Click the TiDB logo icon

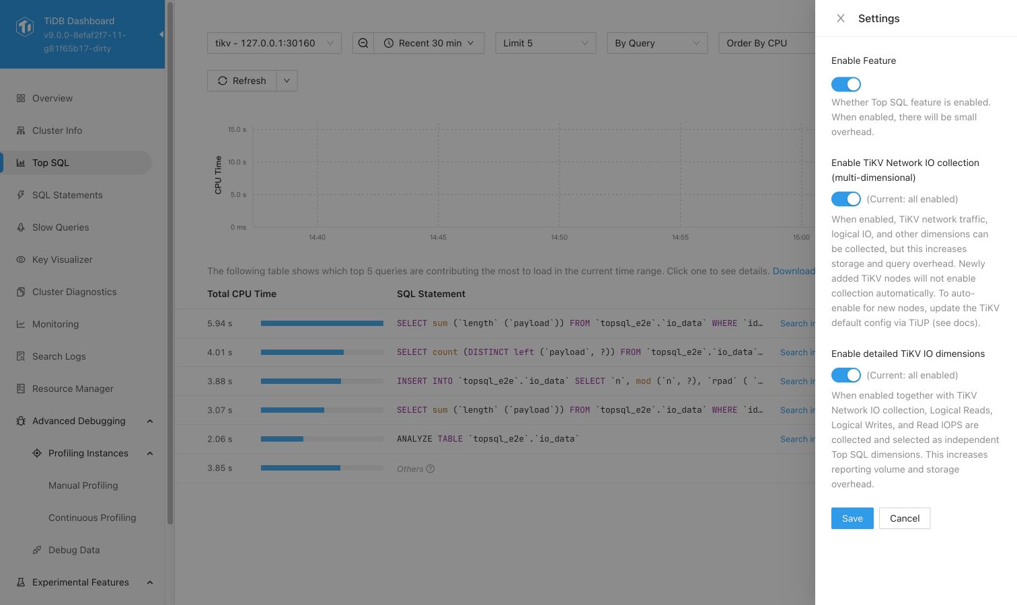tap(25, 27)
